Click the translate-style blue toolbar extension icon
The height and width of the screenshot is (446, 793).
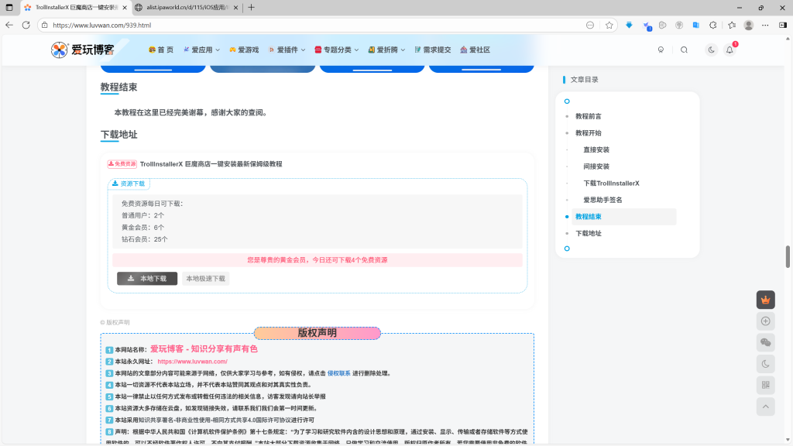[696, 25]
